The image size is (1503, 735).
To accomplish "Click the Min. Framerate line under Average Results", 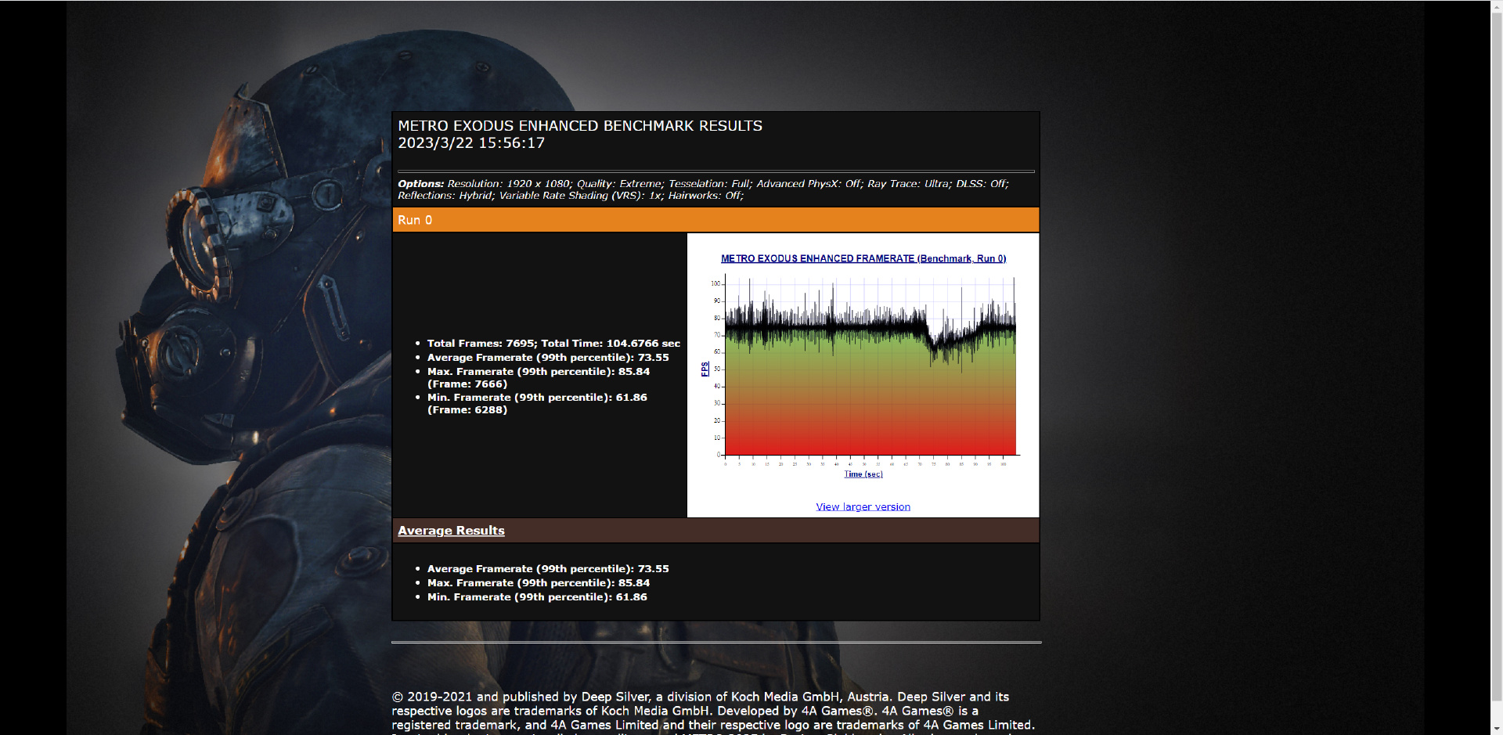I will point(537,597).
